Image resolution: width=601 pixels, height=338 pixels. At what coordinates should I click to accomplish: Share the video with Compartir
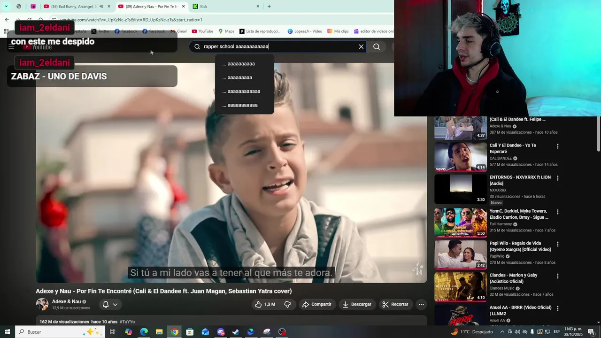coord(317,304)
